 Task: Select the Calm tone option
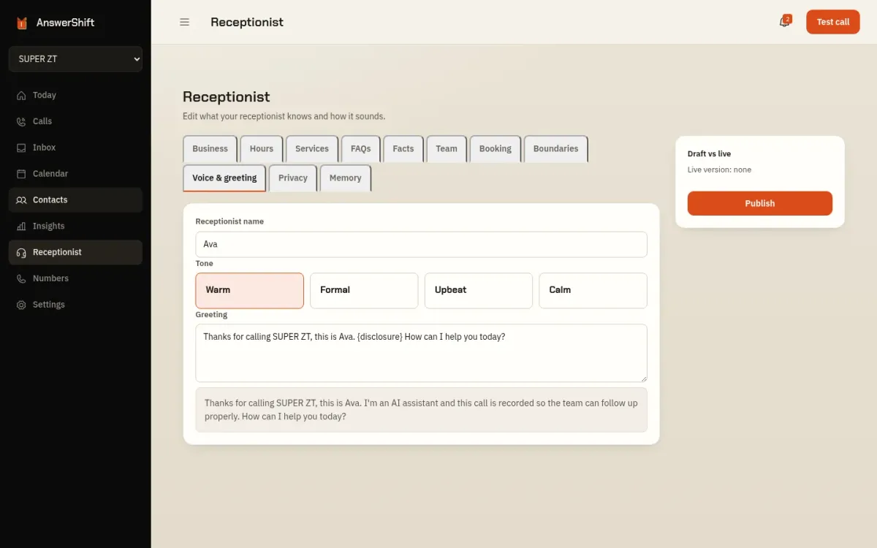click(593, 291)
